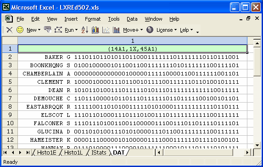Click the vertical scrollbar down arrow
The width and height of the screenshot is (263, 167).
pos(257,145)
